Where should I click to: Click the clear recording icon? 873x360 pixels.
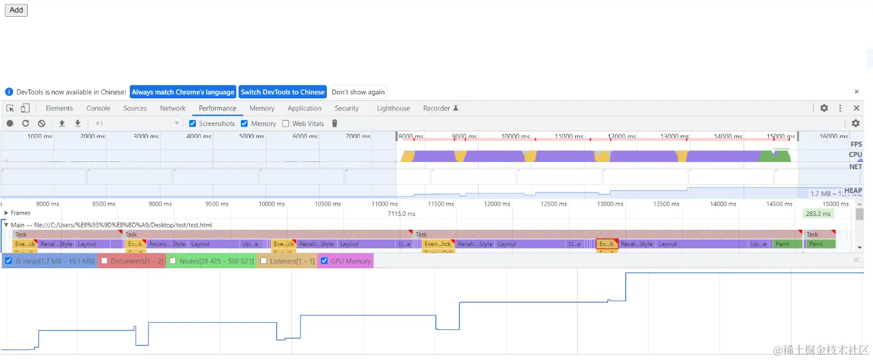pyautogui.click(x=41, y=124)
